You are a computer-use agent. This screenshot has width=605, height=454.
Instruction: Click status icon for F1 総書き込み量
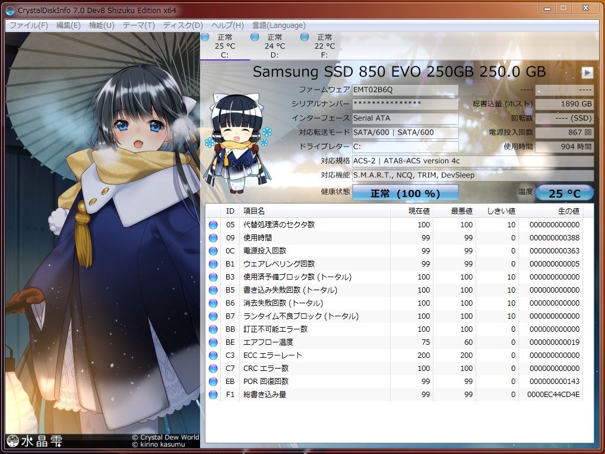213,395
